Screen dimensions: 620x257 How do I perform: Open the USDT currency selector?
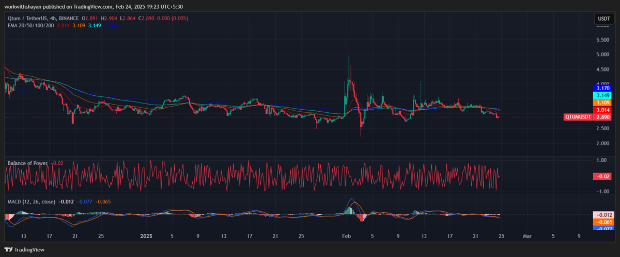603,19
